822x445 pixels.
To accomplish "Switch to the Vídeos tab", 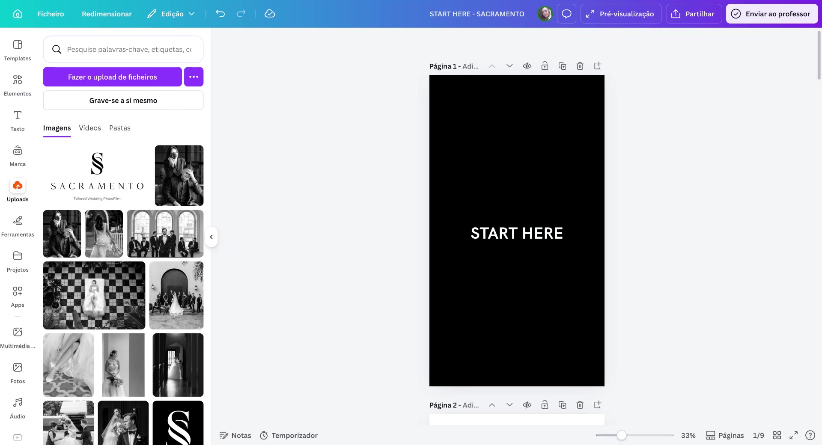I will click(x=90, y=128).
